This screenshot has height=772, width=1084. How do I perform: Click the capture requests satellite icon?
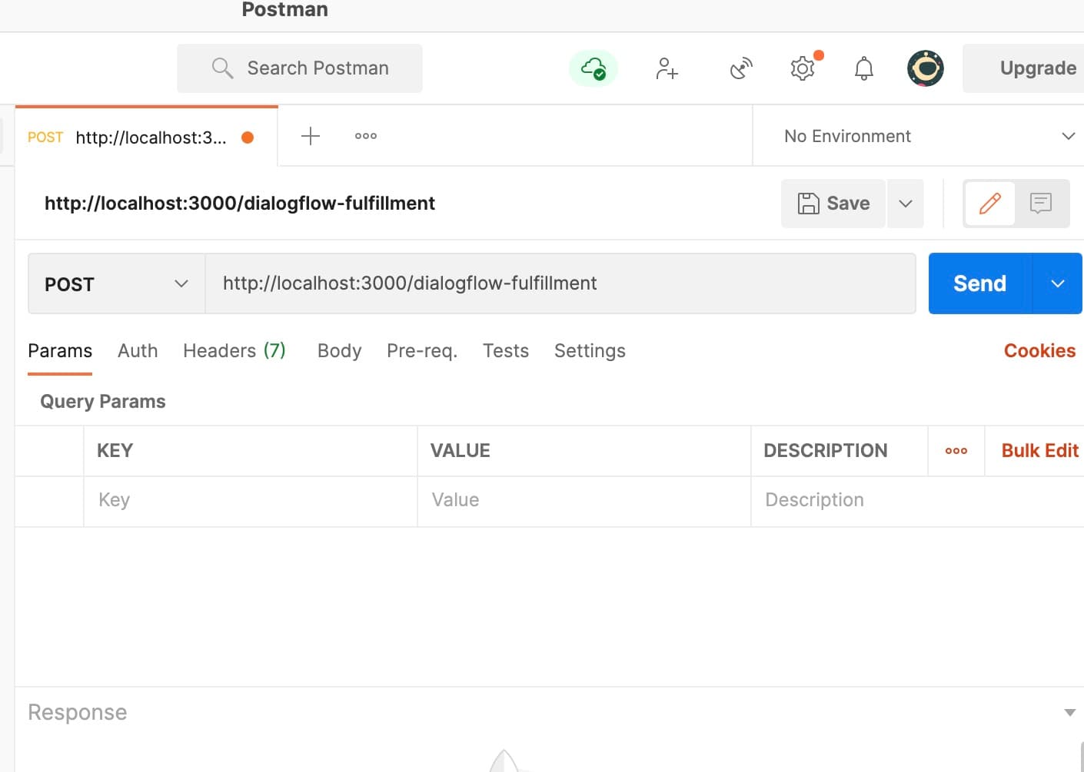(741, 68)
